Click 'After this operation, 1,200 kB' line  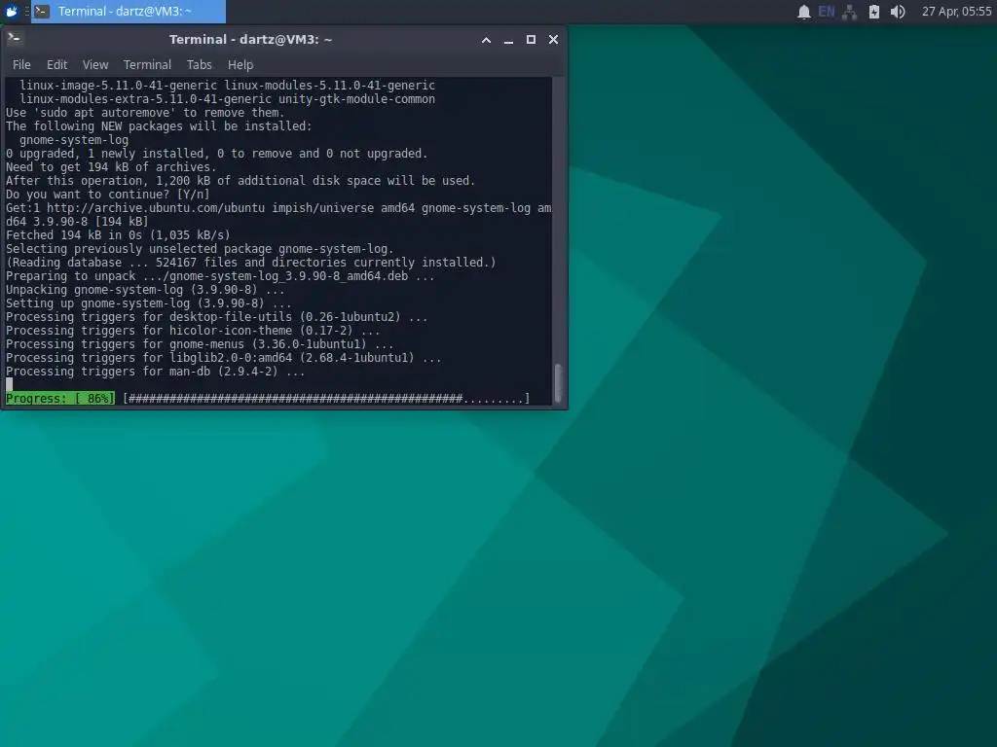(x=240, y=181)
